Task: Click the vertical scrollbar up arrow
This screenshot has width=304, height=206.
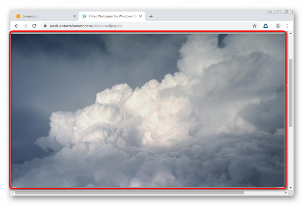Action: point(291,33)
